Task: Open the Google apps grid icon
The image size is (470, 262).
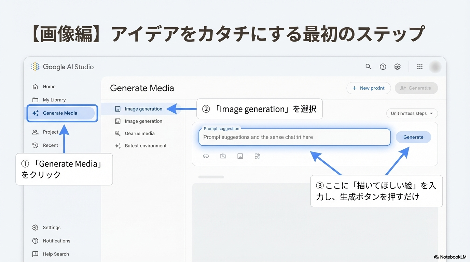Action: tap(420, 67)
